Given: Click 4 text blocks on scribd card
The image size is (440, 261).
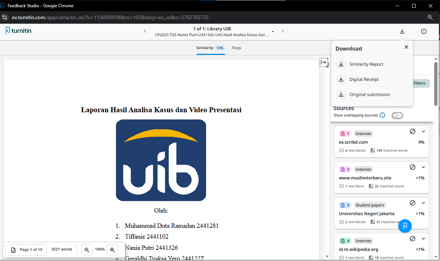Looking at the screenshot, I should [x=353, y=151].
